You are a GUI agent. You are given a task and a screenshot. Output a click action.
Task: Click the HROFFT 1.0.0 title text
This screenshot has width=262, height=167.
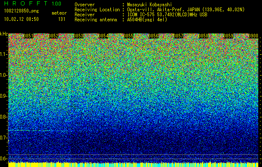[x=33, y=3]
